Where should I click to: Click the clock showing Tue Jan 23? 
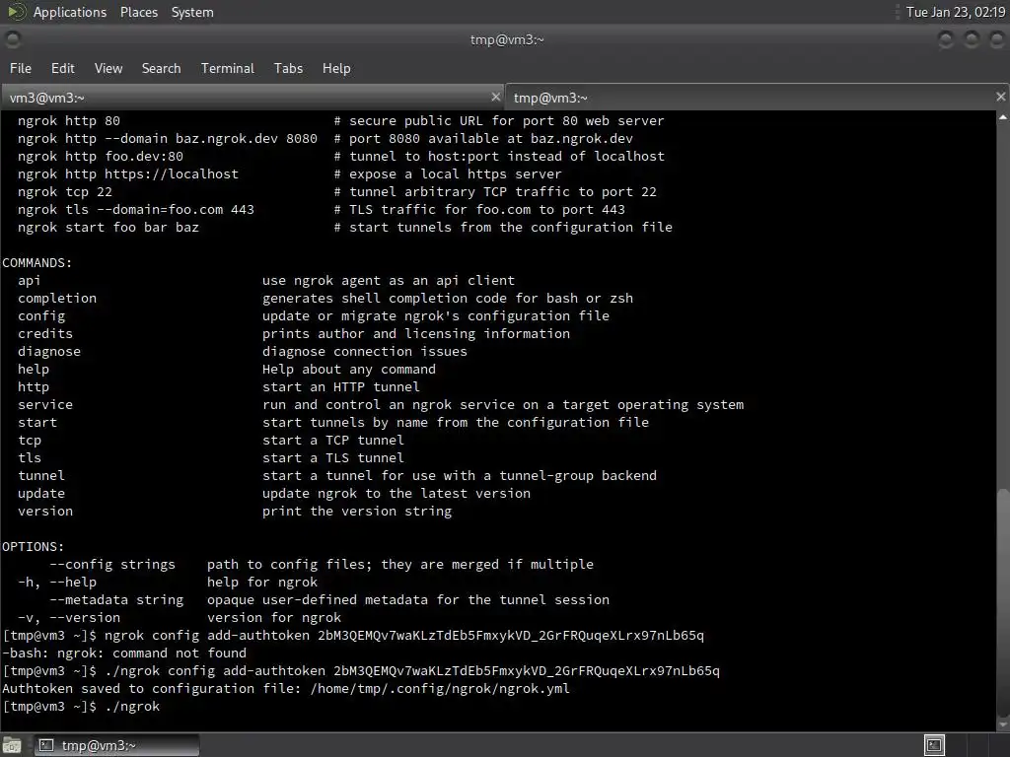pyautogui.click(x=955, y=12)
